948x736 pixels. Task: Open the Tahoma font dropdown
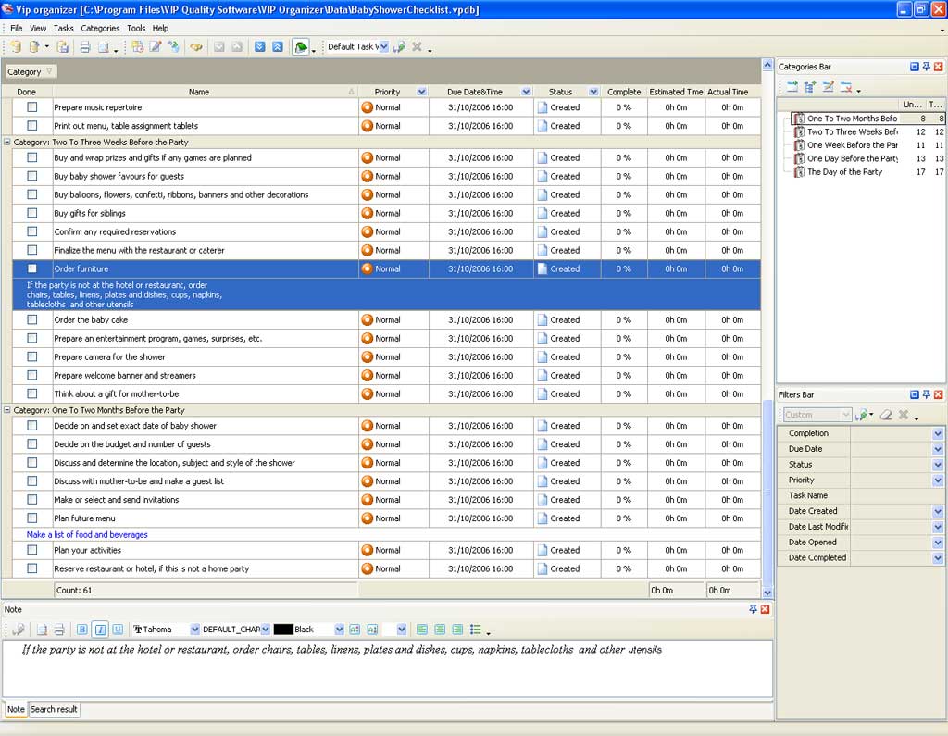pos(194,630)
